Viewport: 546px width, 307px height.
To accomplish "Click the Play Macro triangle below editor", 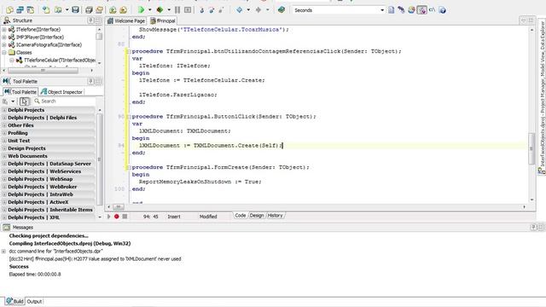I will pyautogui.click(x=108, y=217).
